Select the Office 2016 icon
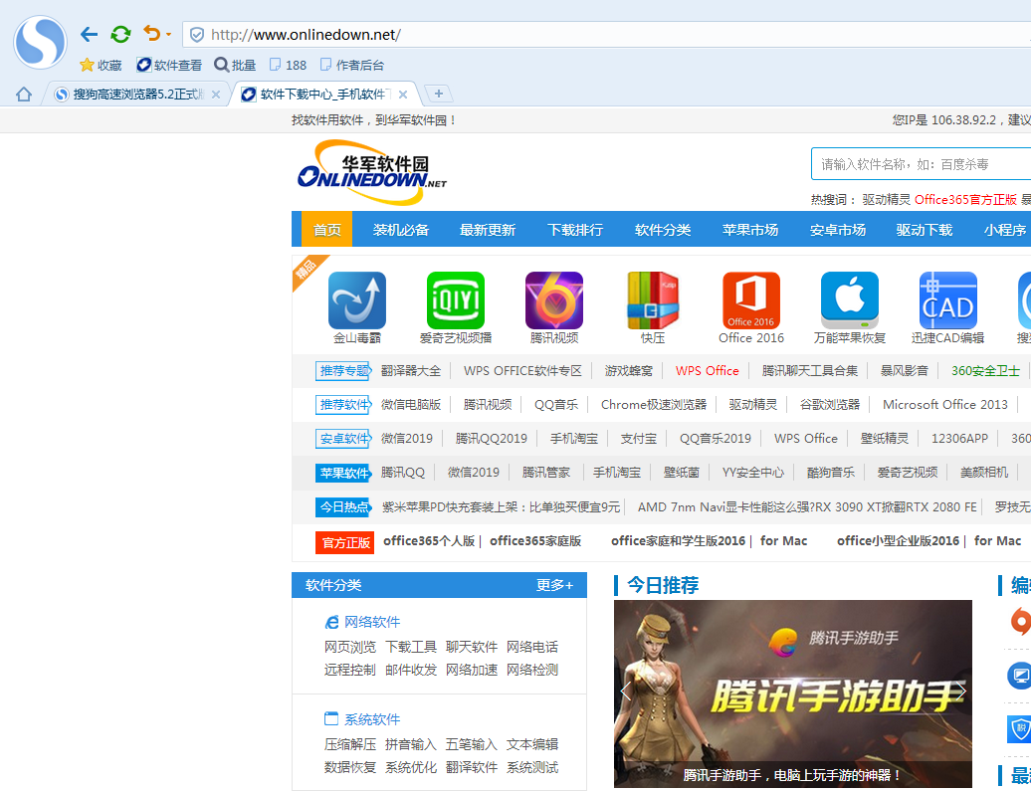The width and height of the screenshot is (1031, 791). coord(750,298)
